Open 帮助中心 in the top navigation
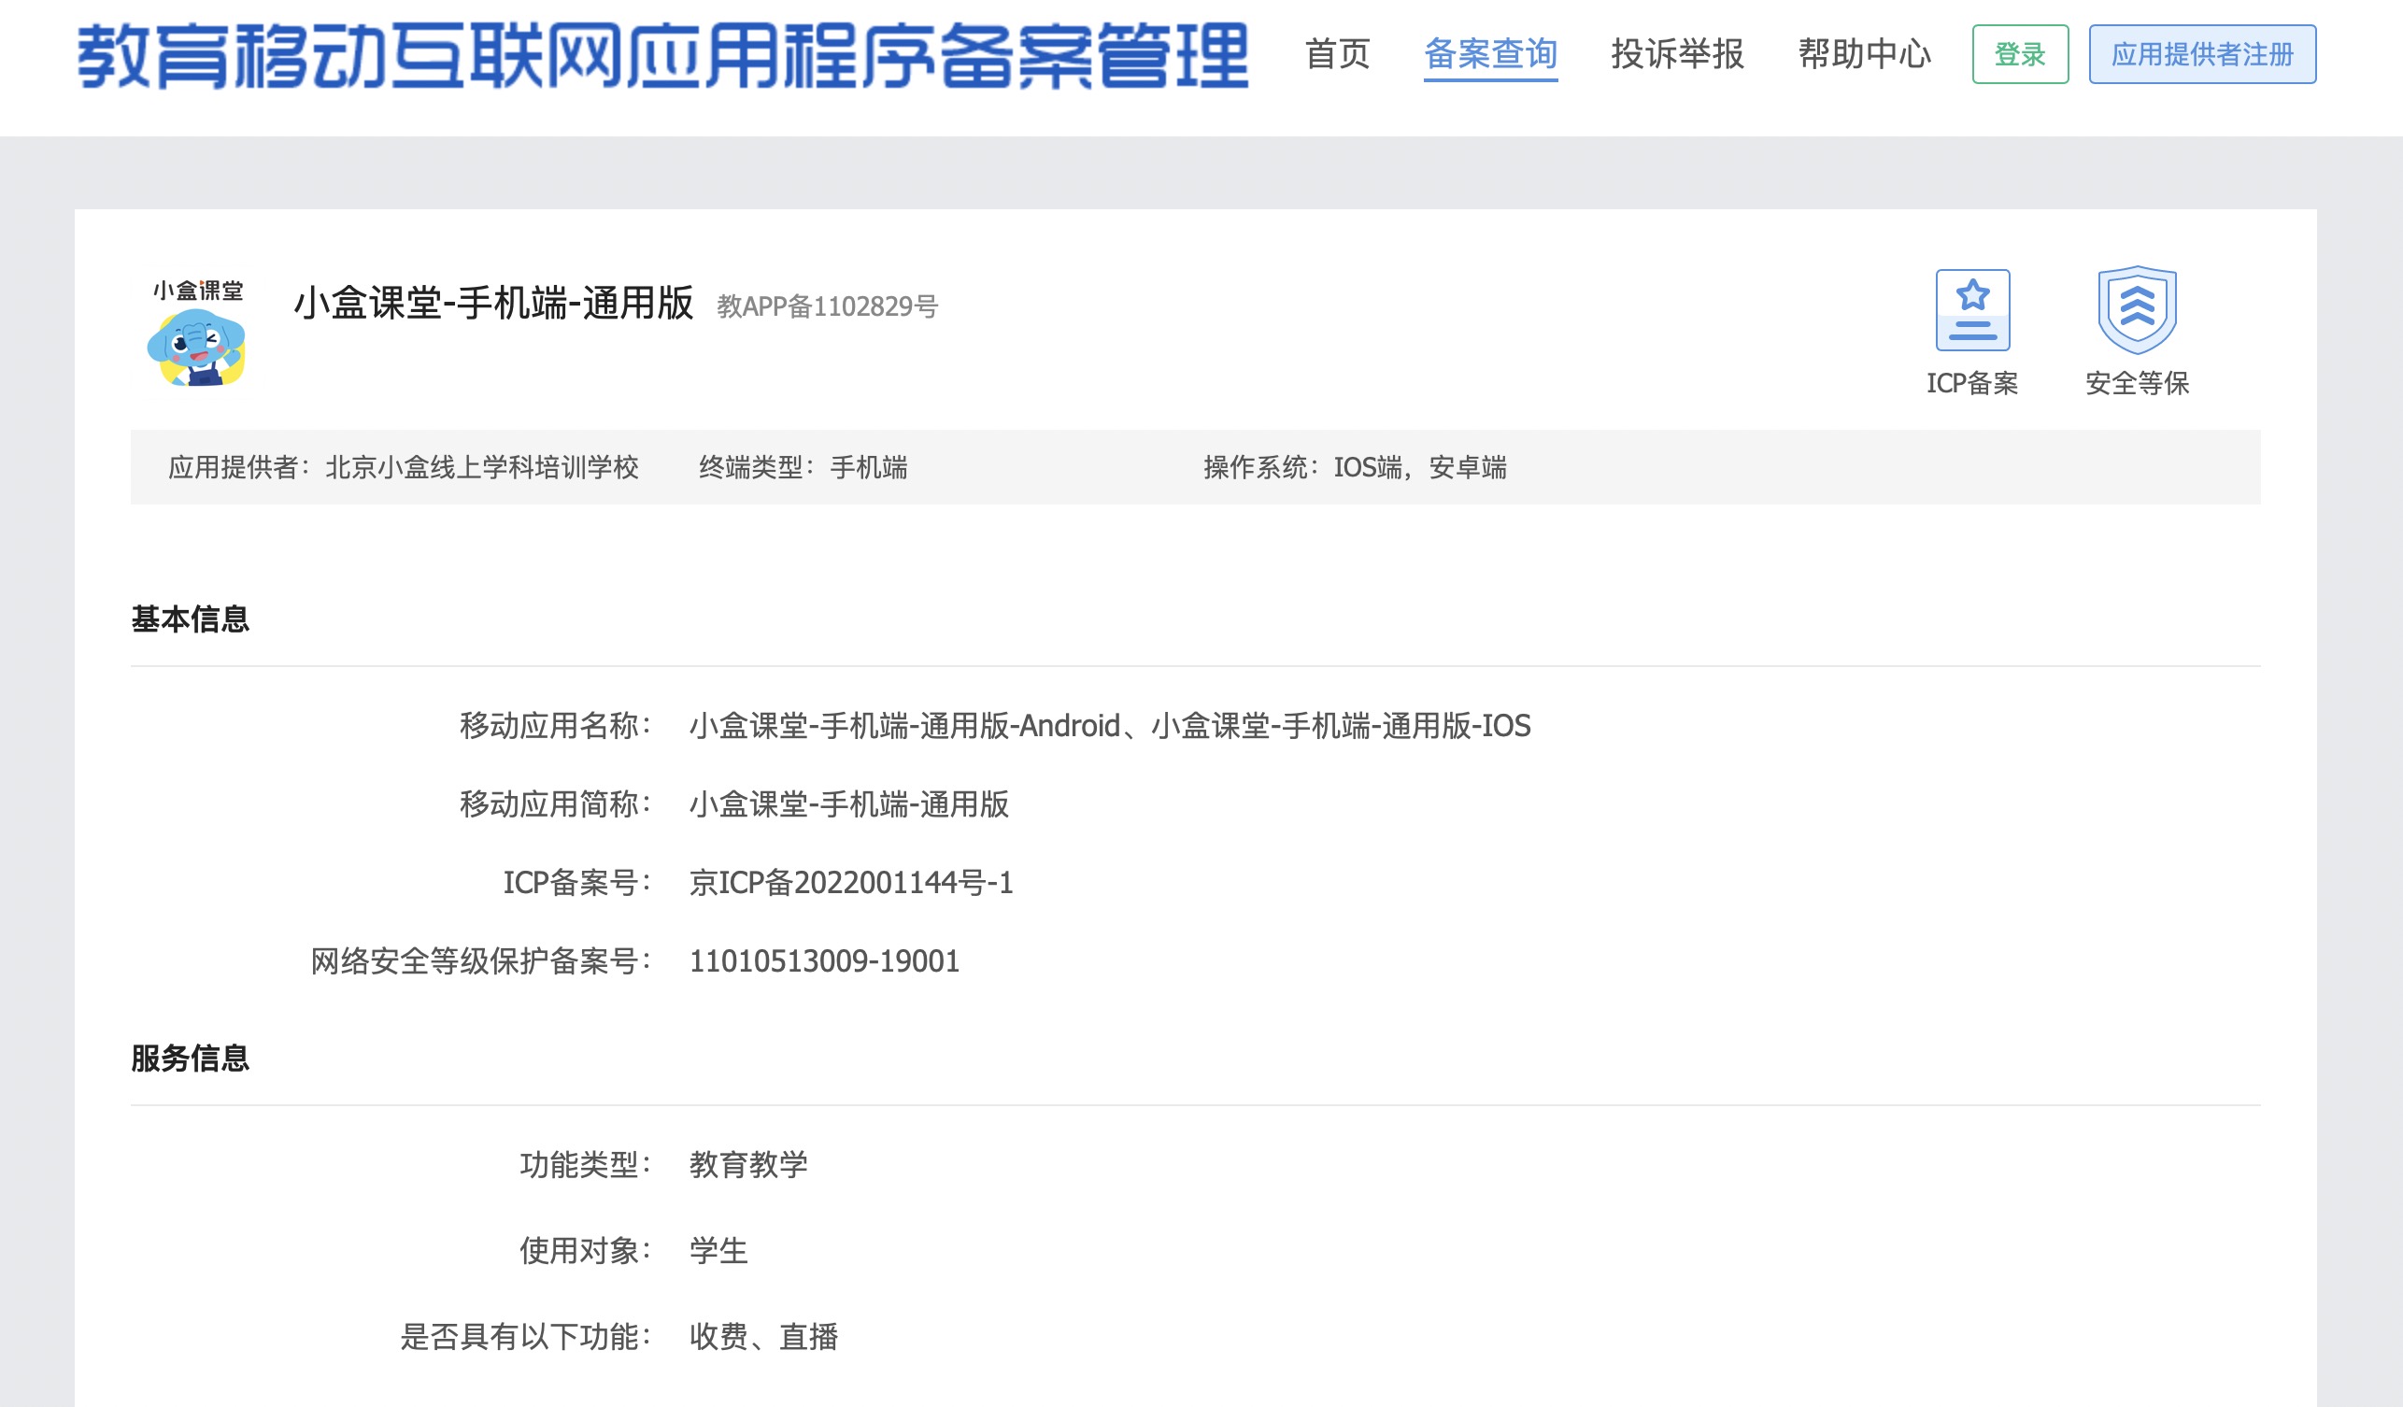The image size is (2403, 1407). click(1864, 54)
